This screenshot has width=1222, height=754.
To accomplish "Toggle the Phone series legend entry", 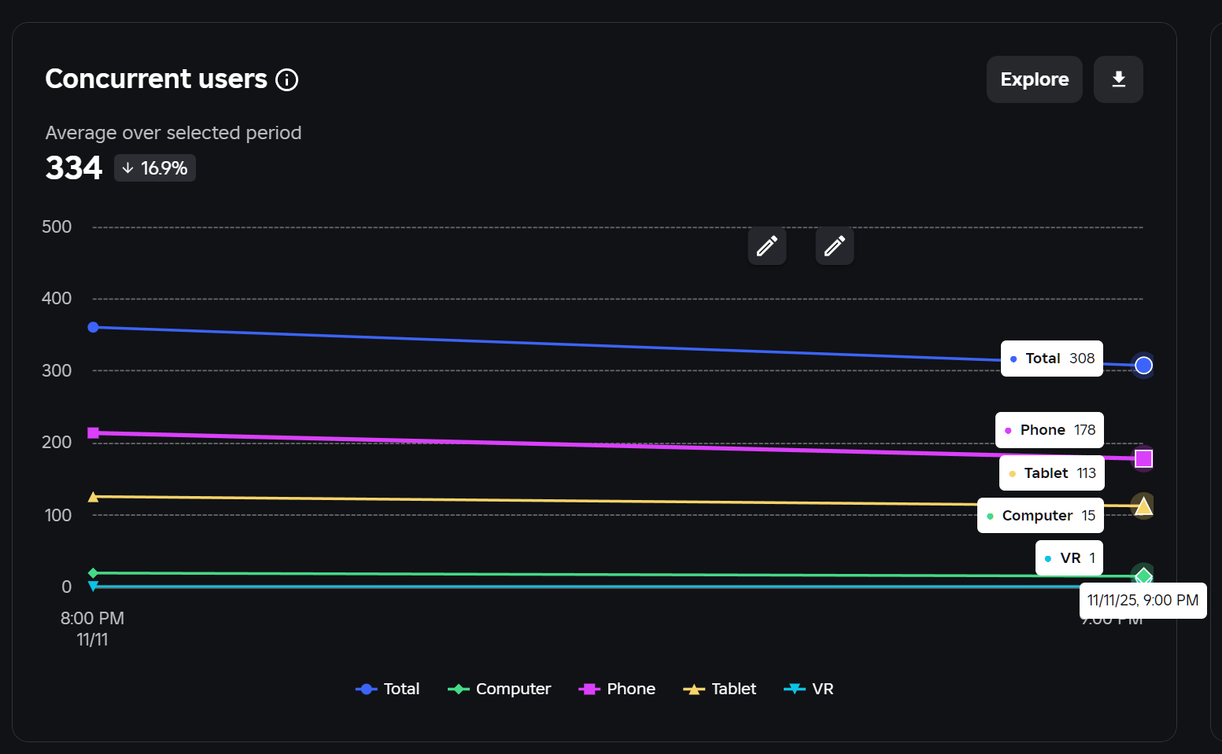I will pos(617,689).
